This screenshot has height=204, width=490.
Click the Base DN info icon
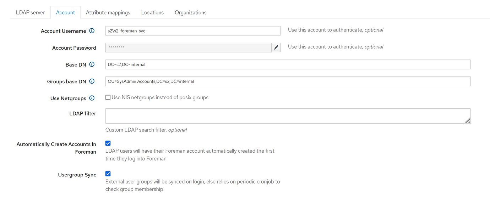pos(92,64)
